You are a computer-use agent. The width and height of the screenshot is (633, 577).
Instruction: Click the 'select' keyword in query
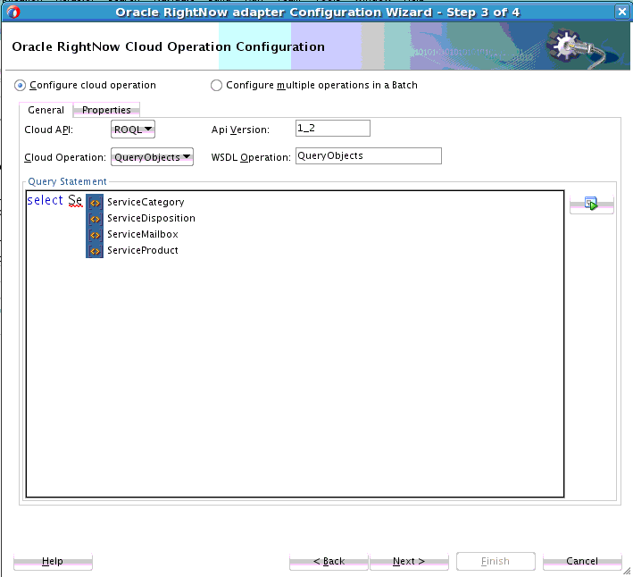45,200
